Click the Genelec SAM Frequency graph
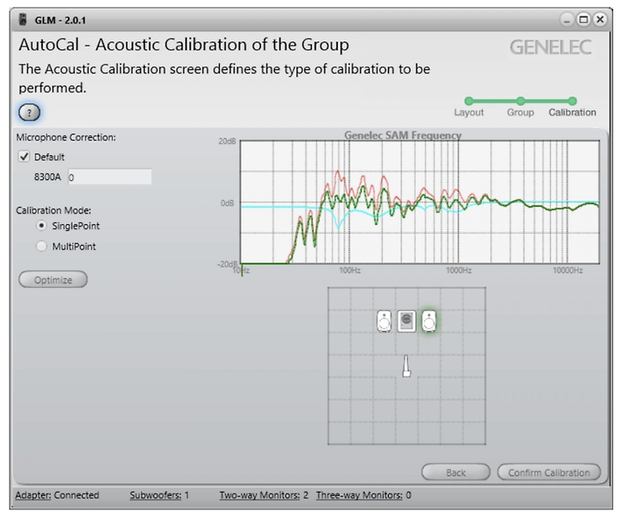This screenshot has width=621, height=517. [x=420, y=202]
